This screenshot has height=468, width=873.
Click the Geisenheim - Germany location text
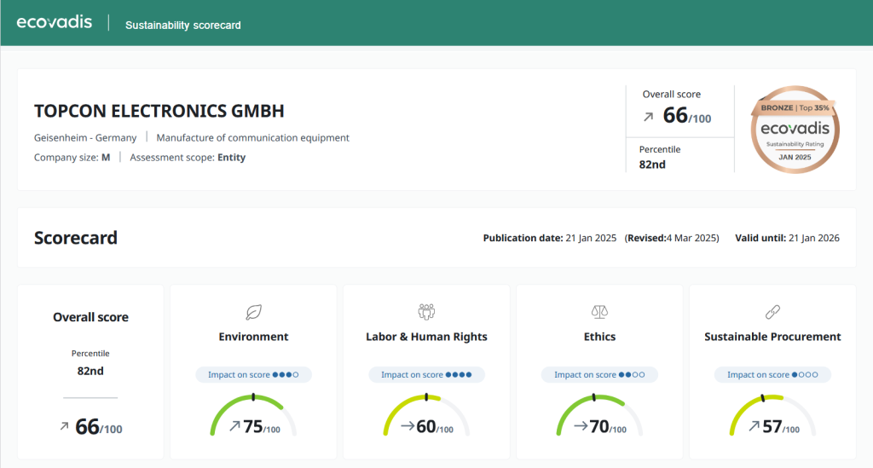coord(85,137)
